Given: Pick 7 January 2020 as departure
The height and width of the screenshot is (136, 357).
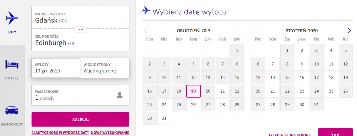Looking at the screenshot, I should click(x=273, y=64).
